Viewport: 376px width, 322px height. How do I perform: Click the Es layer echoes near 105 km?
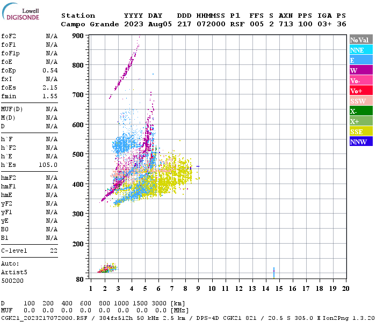tap(107, 268)
